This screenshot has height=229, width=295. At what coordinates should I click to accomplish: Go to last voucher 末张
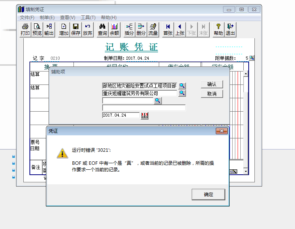click(204, 29)
